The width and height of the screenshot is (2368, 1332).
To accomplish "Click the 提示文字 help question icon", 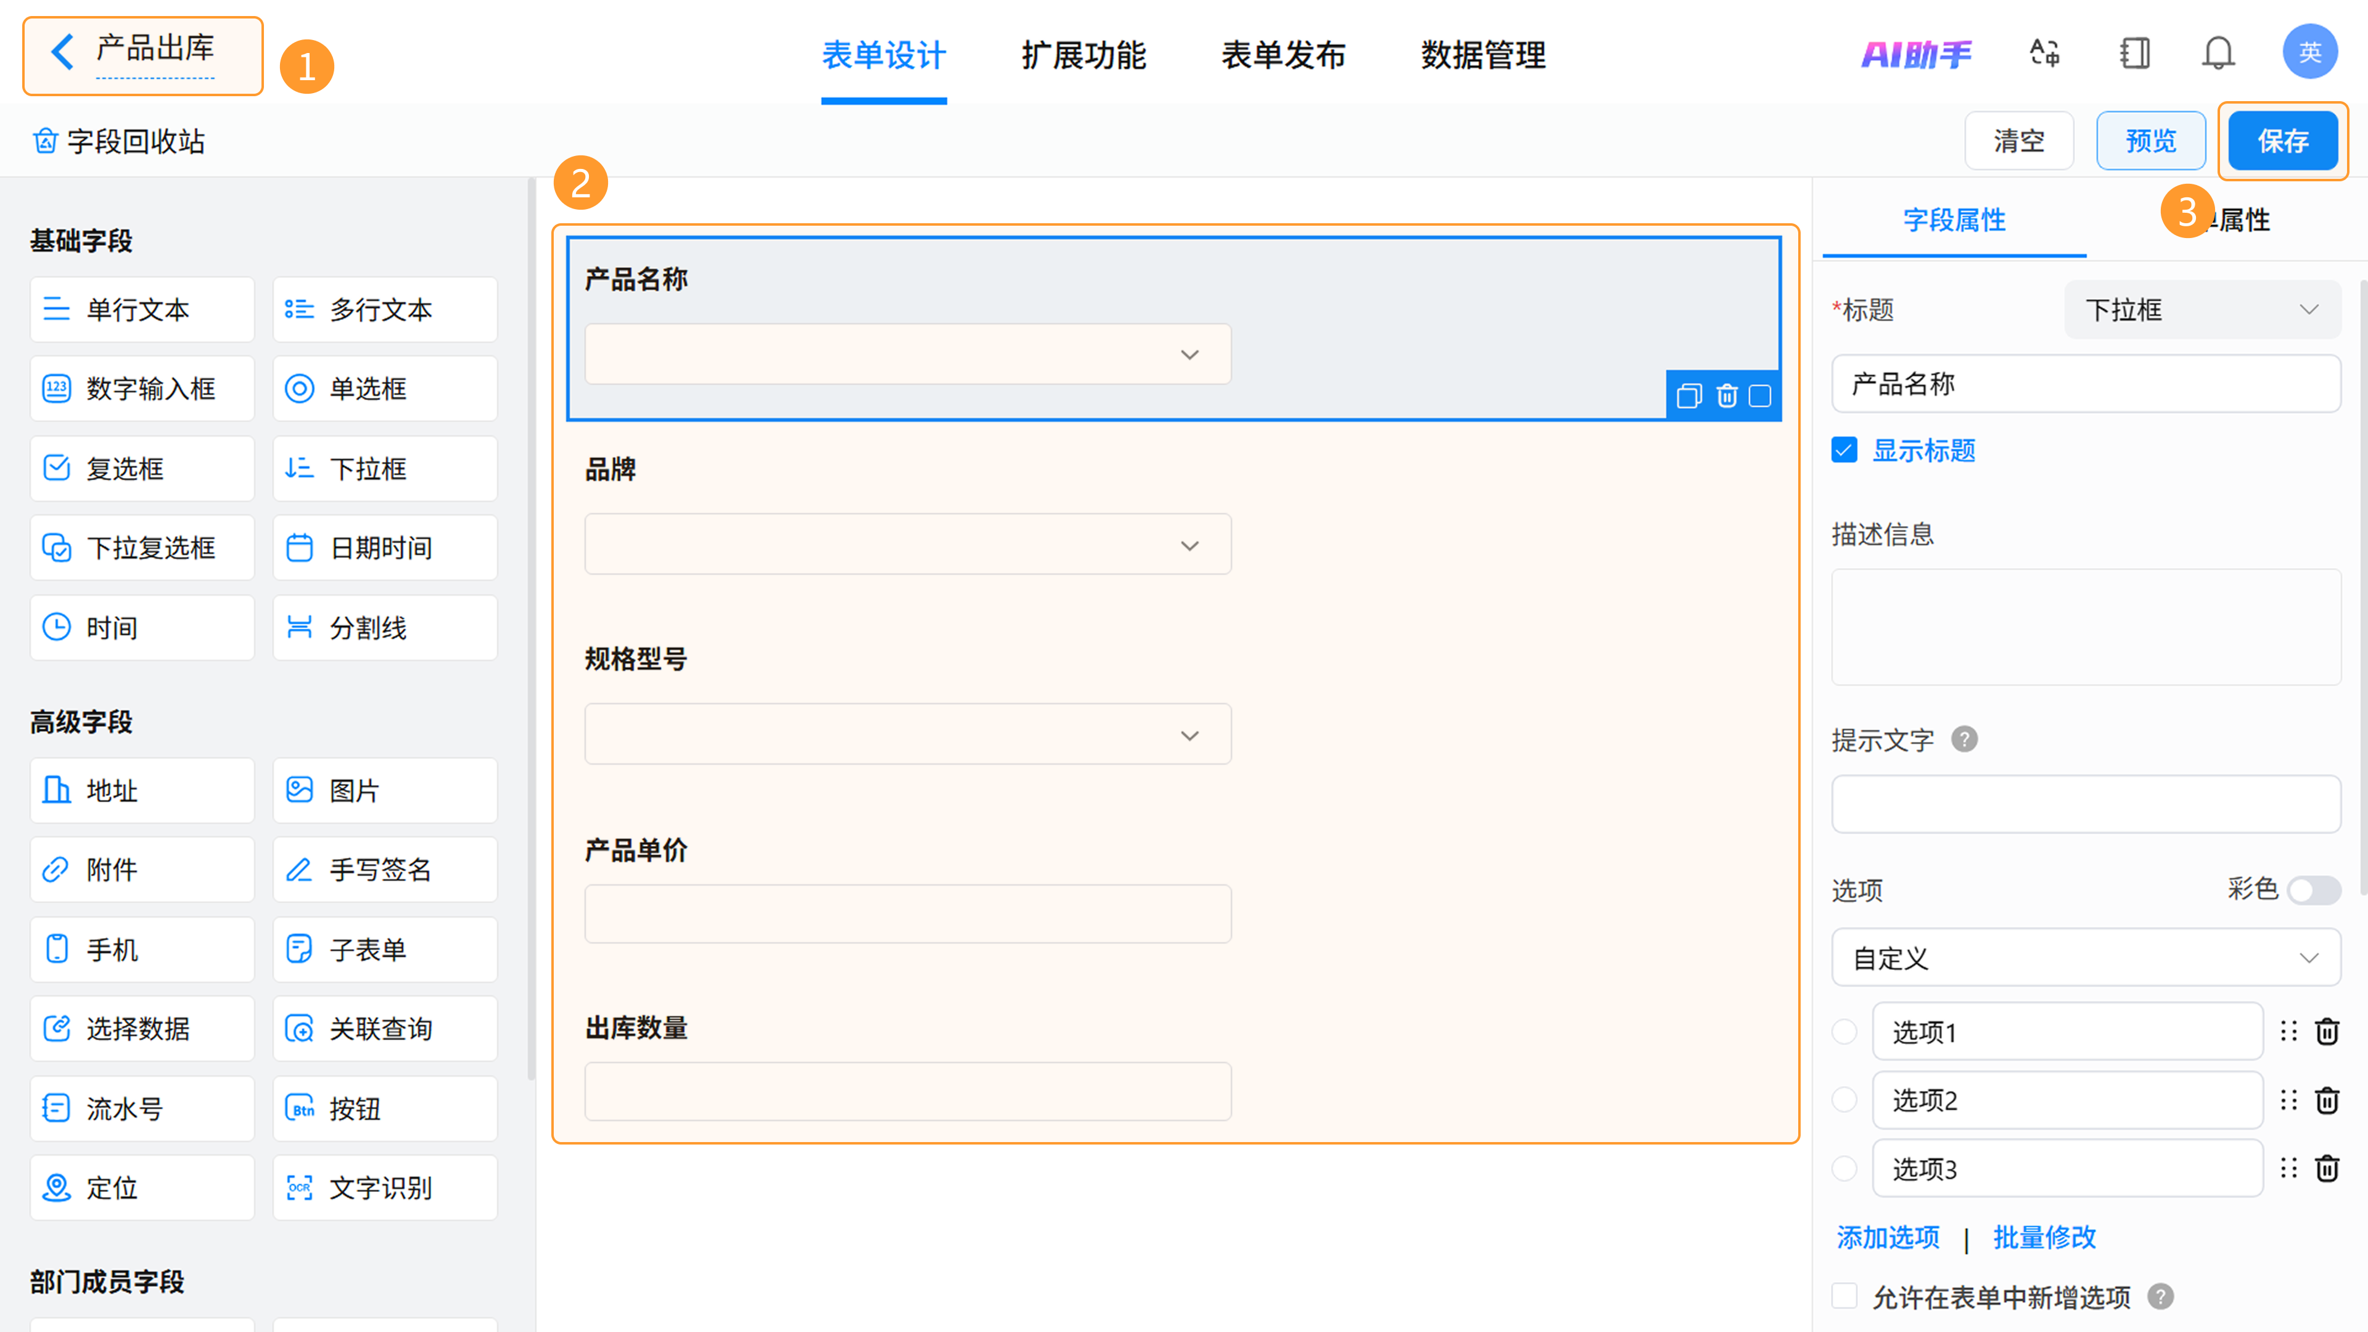I will pos(1965,739).
